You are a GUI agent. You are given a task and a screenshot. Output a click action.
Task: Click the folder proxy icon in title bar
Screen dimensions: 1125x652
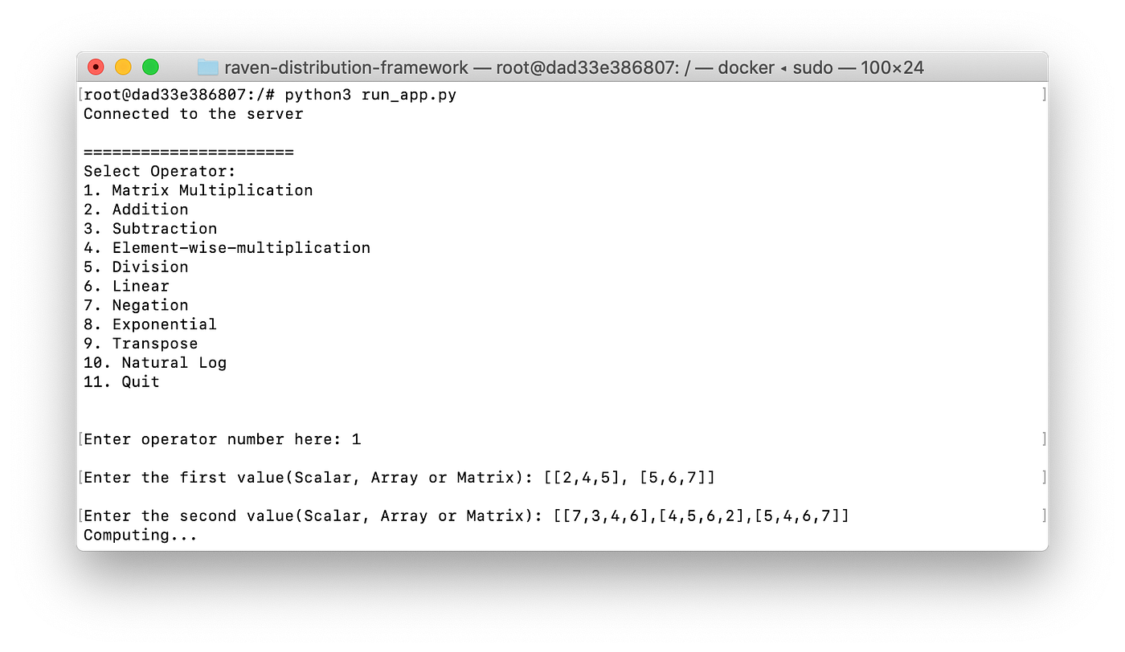tap(207, 67)
